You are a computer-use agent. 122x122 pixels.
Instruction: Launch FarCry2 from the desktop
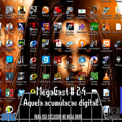46,10
